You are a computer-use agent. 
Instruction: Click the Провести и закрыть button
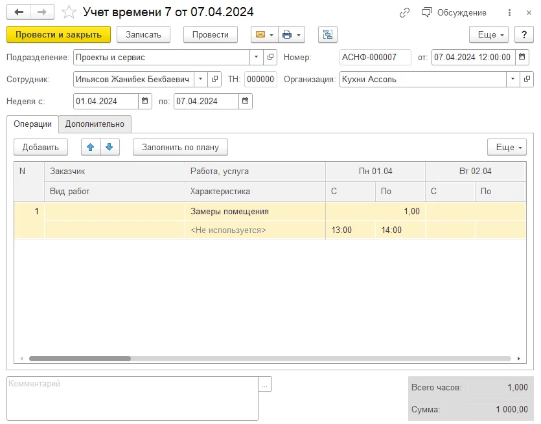pos(59,34)
